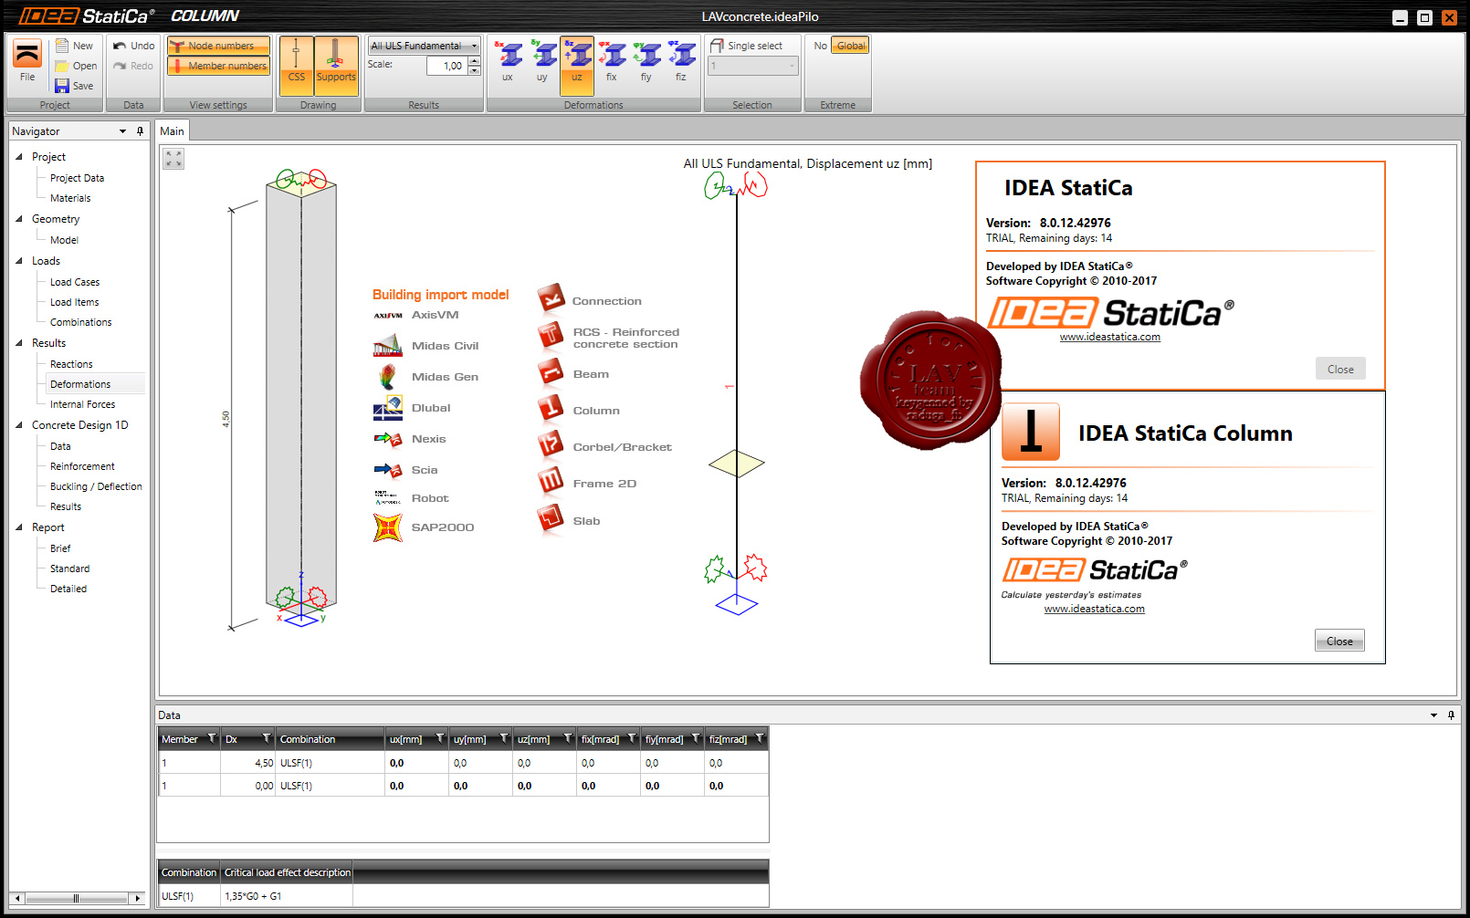Open the Data panel dropdown arrow

click(x=1433, y=715)
